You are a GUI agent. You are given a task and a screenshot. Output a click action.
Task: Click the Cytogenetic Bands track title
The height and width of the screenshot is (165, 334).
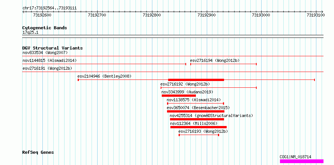pyautogui.click(x=45, y=28)
